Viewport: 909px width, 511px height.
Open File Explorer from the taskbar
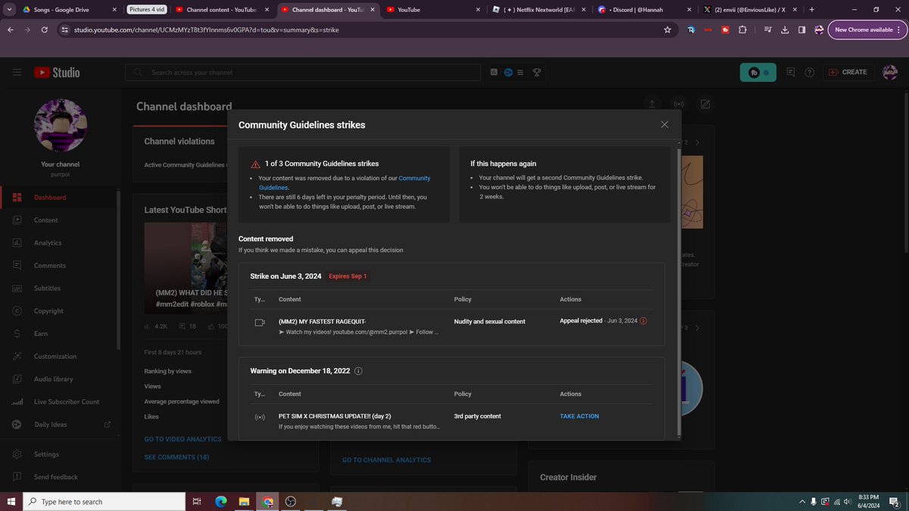(x=244, y=501)
